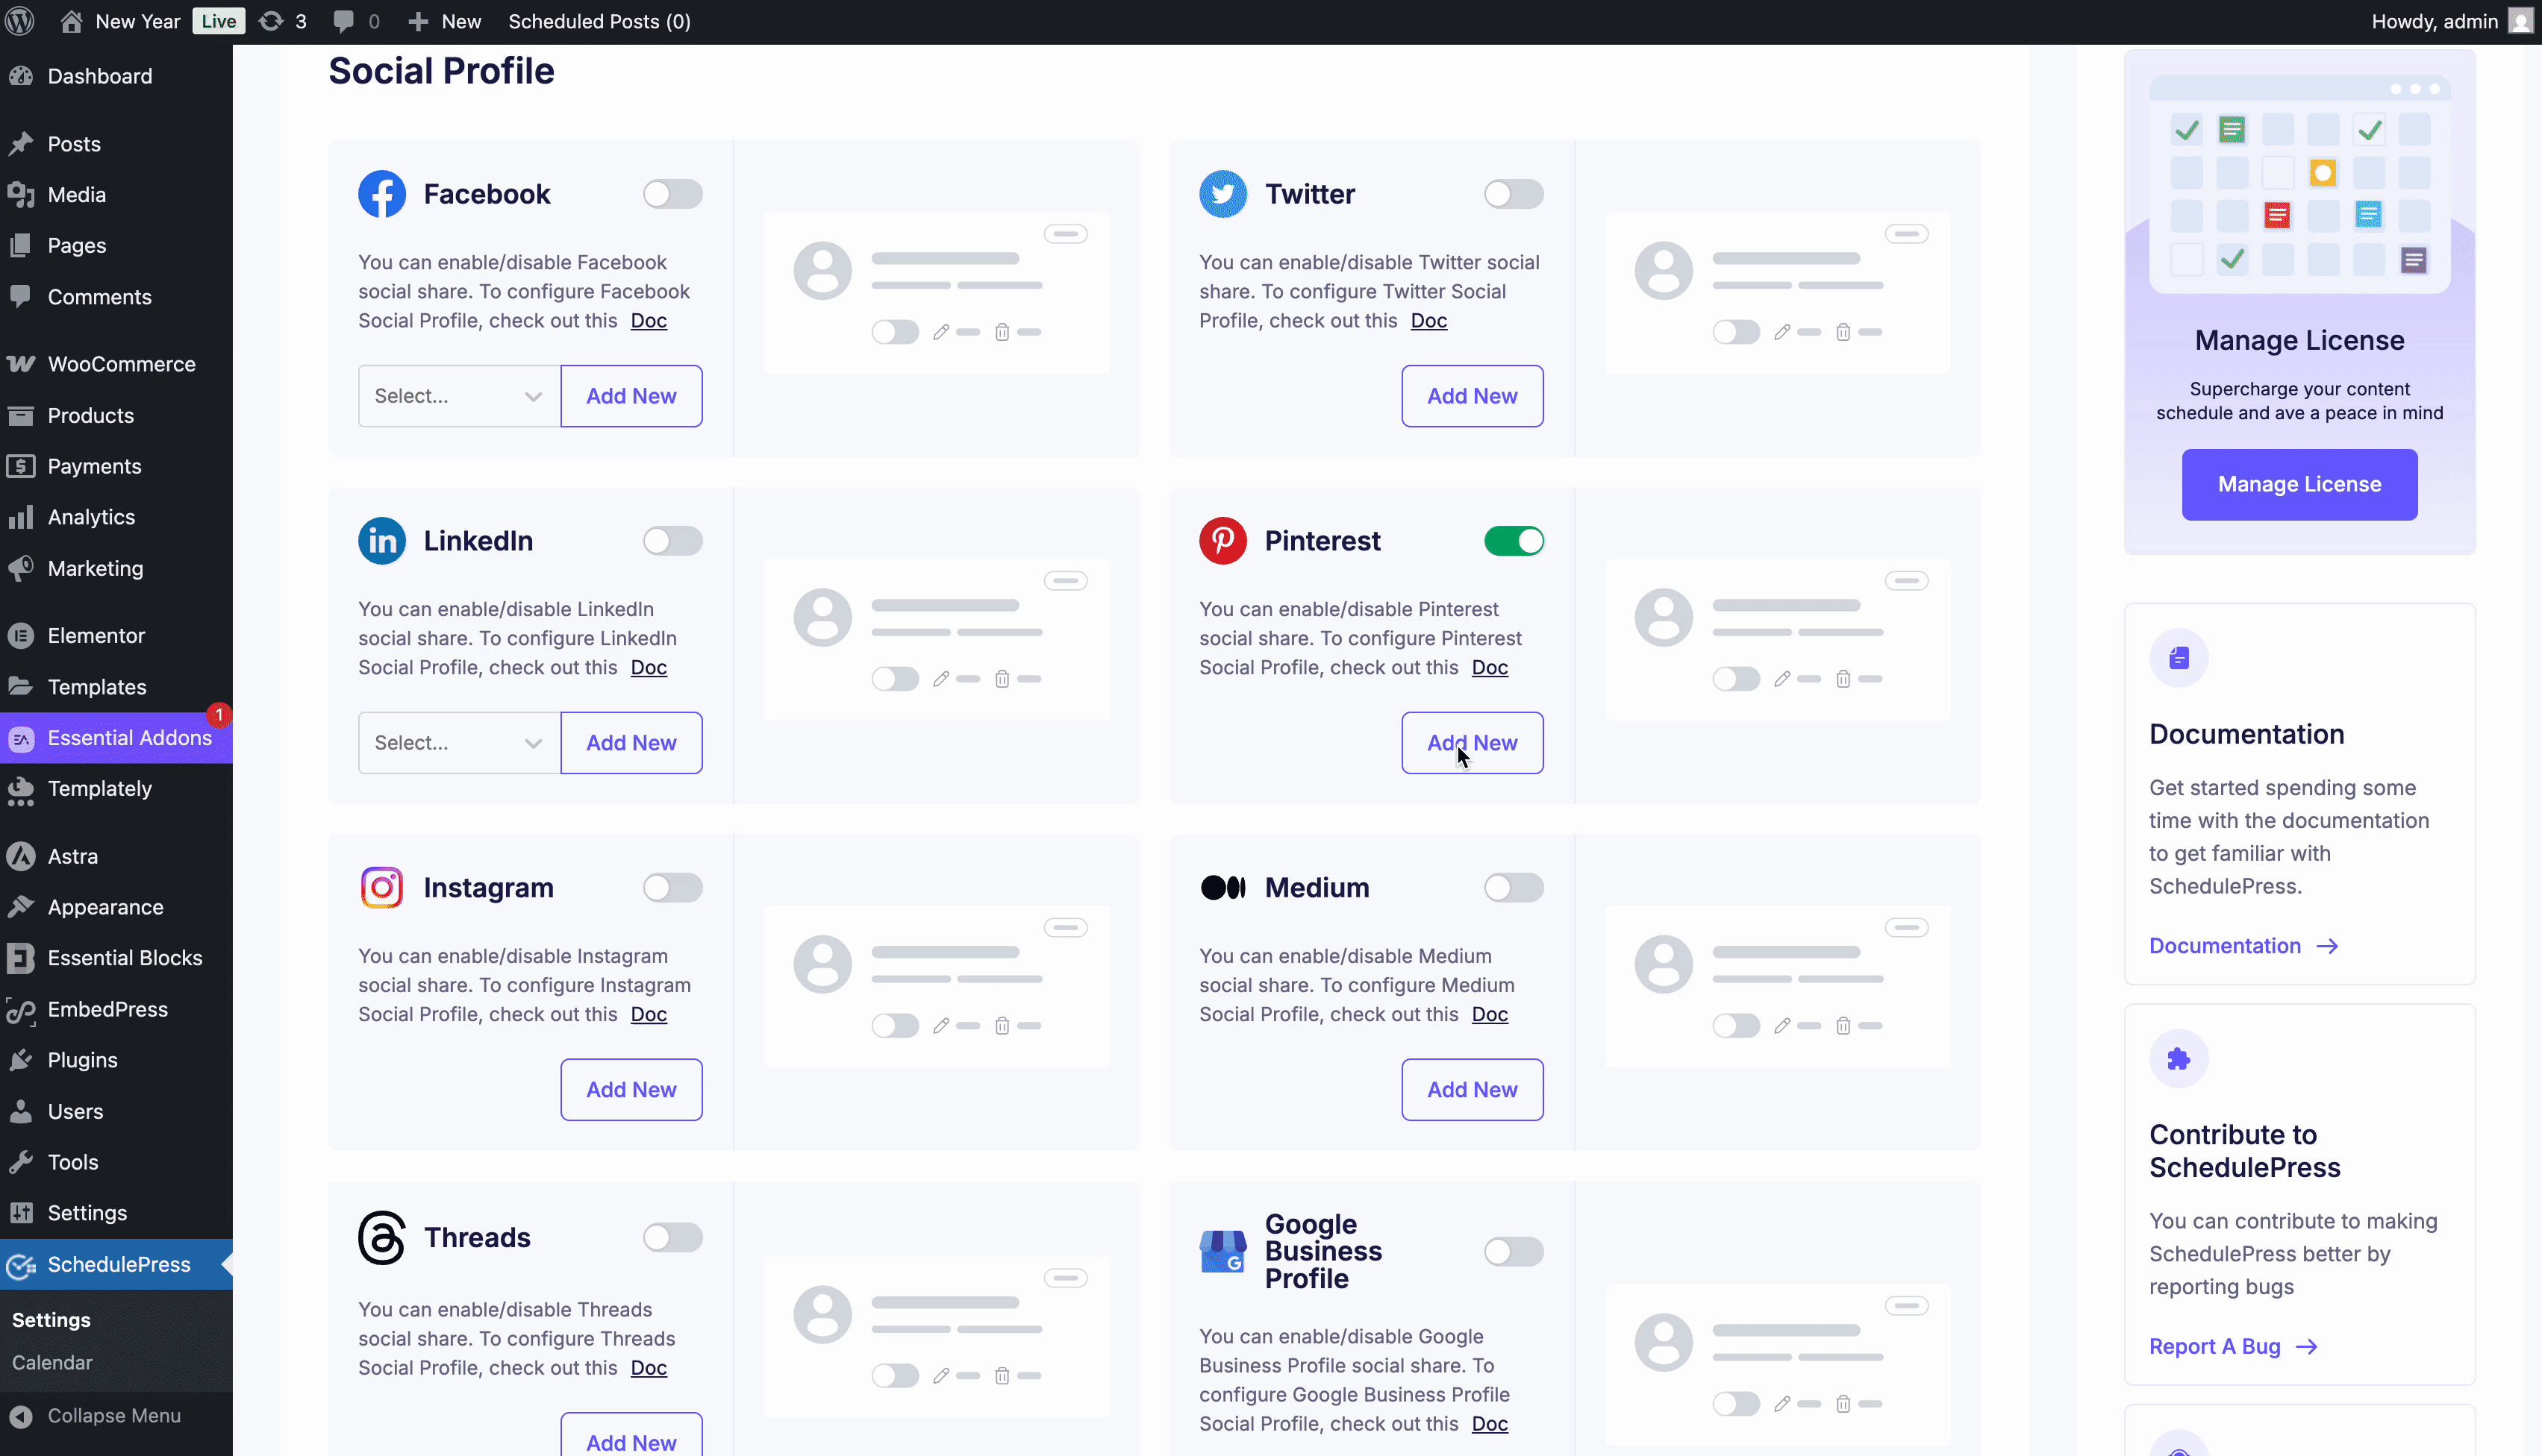Open the Report A Bug link
Image resolution: width=2542 pixels, height=1456 pixels.
[x=2234, y=1346]
